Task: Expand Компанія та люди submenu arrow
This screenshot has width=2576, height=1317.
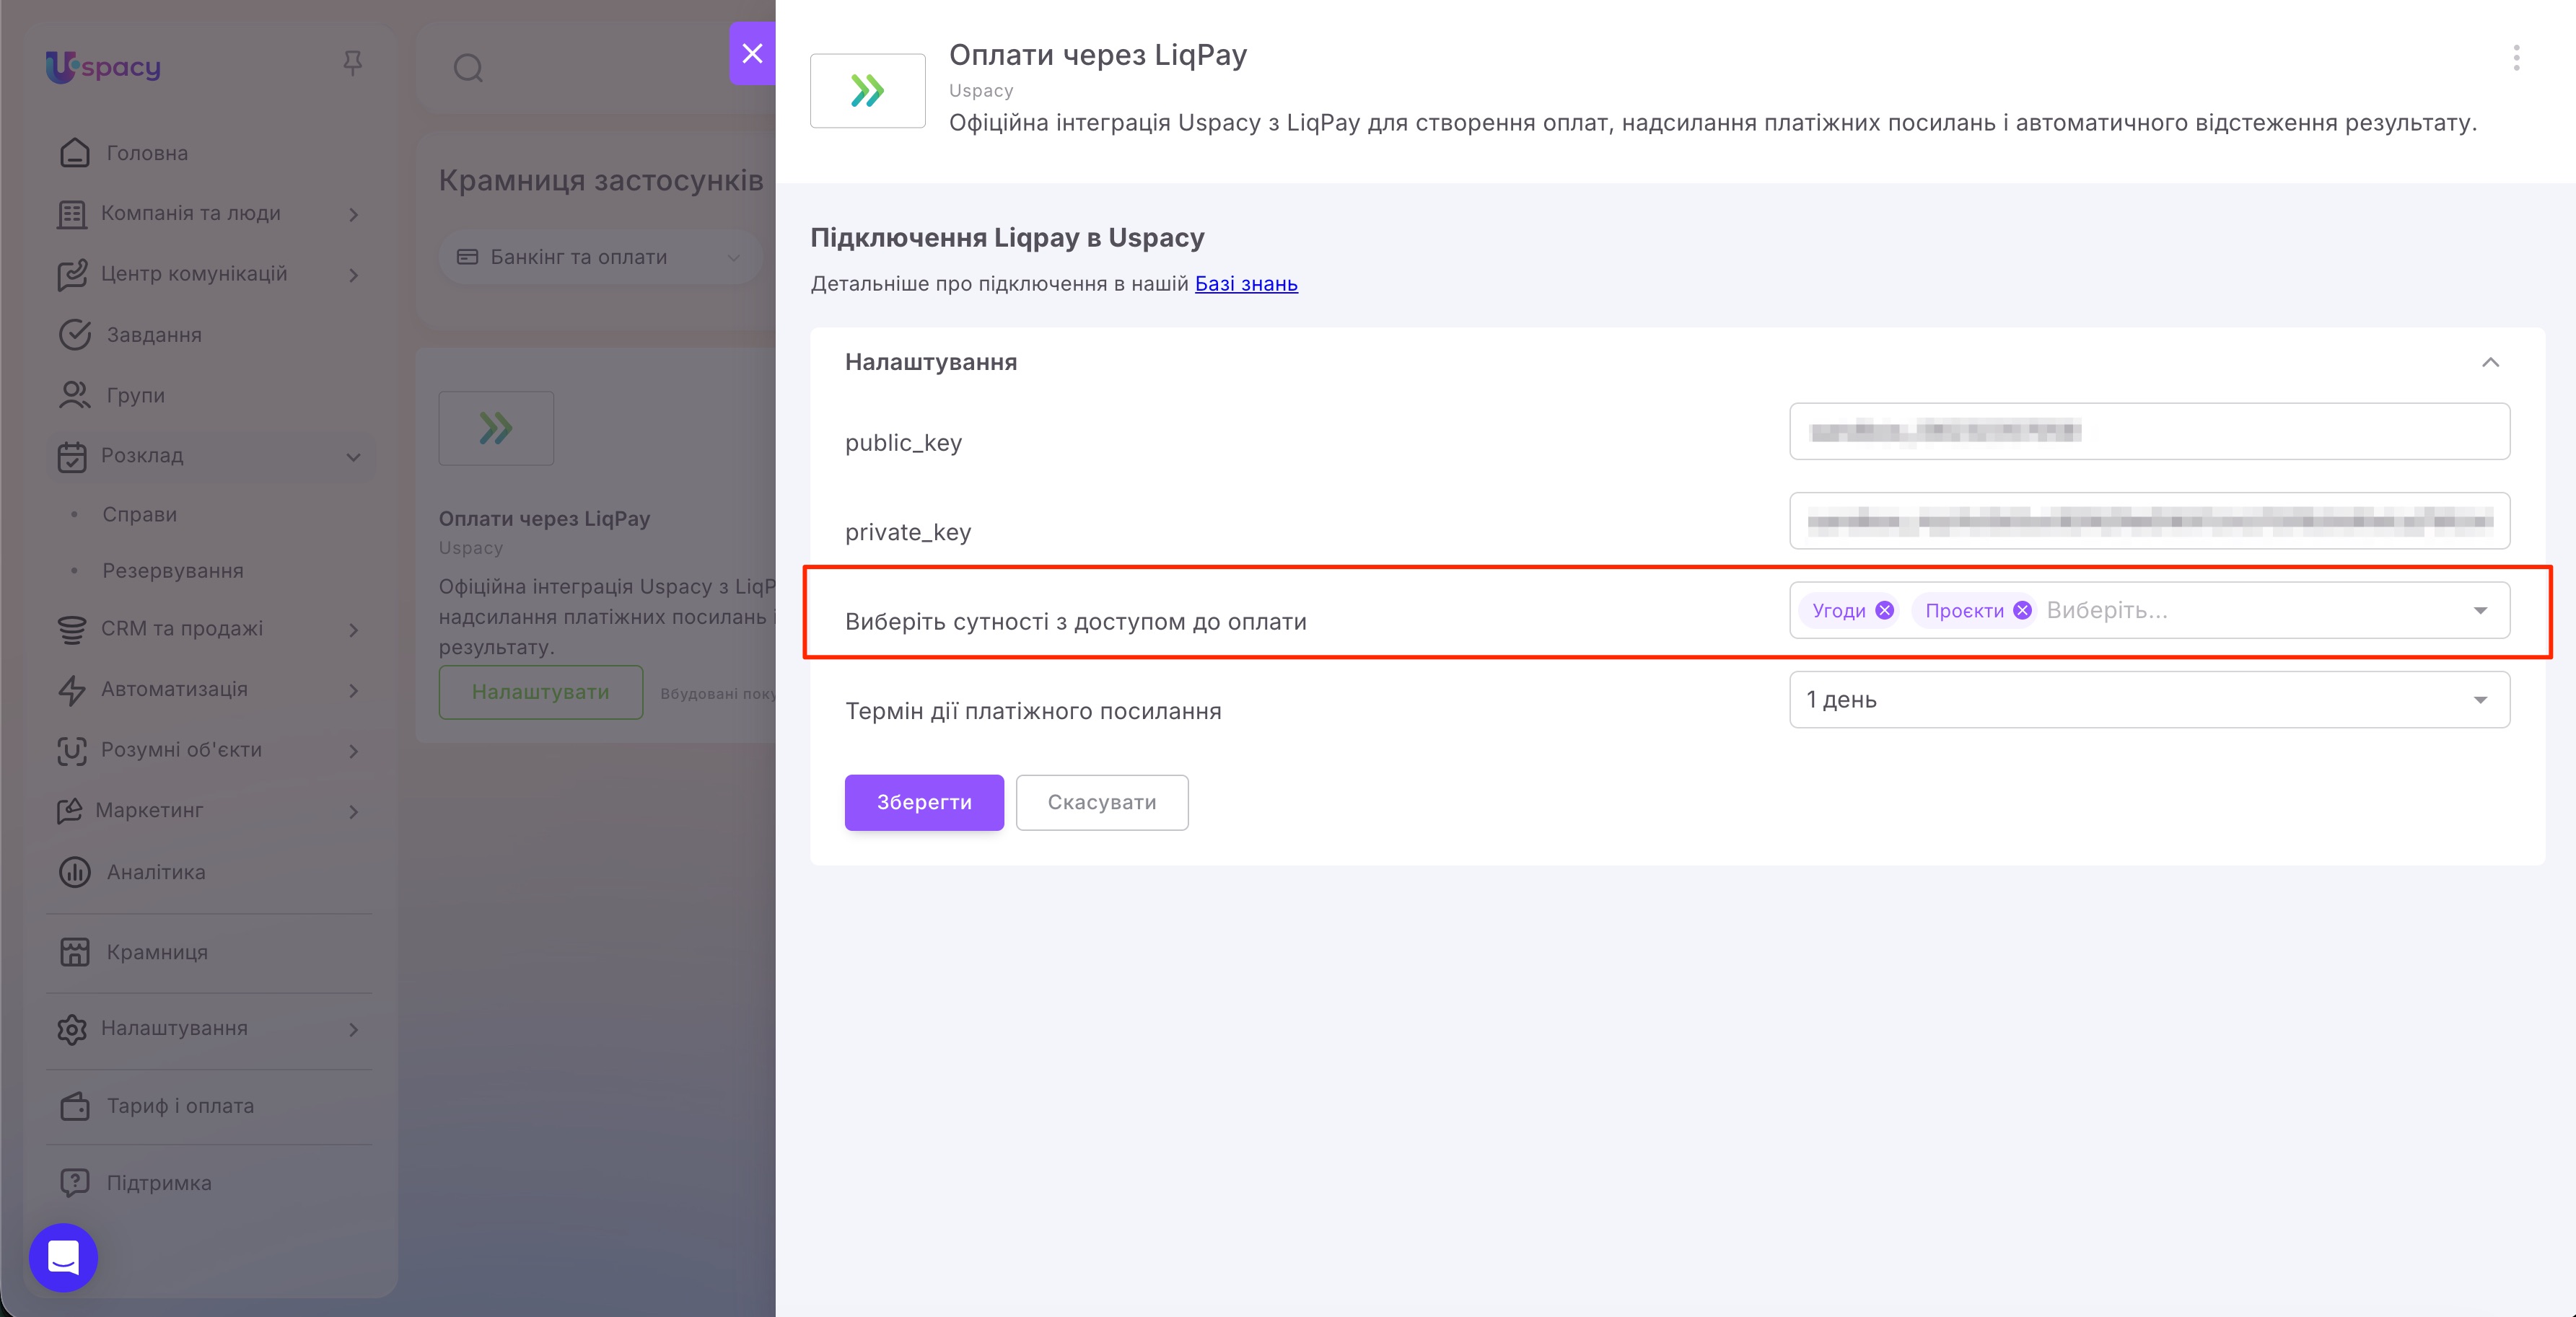Action: (354, 215)
